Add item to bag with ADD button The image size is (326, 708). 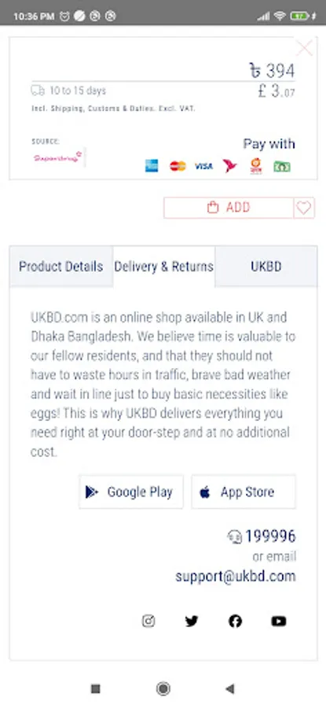coord(229,208)
